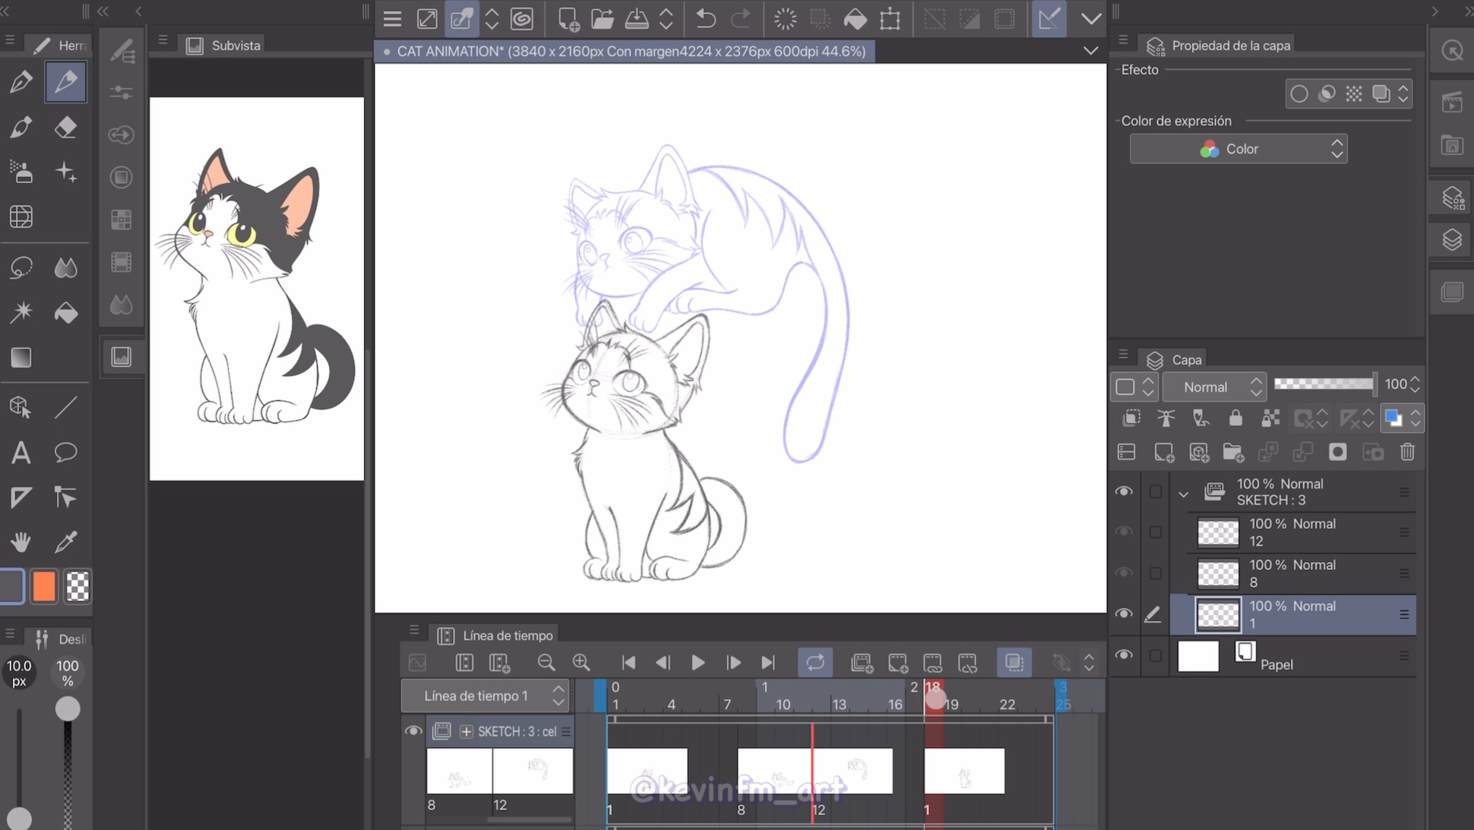1474x830 pixels.
Task: Select the orange sub color swatch
Action: coord(44,586)
